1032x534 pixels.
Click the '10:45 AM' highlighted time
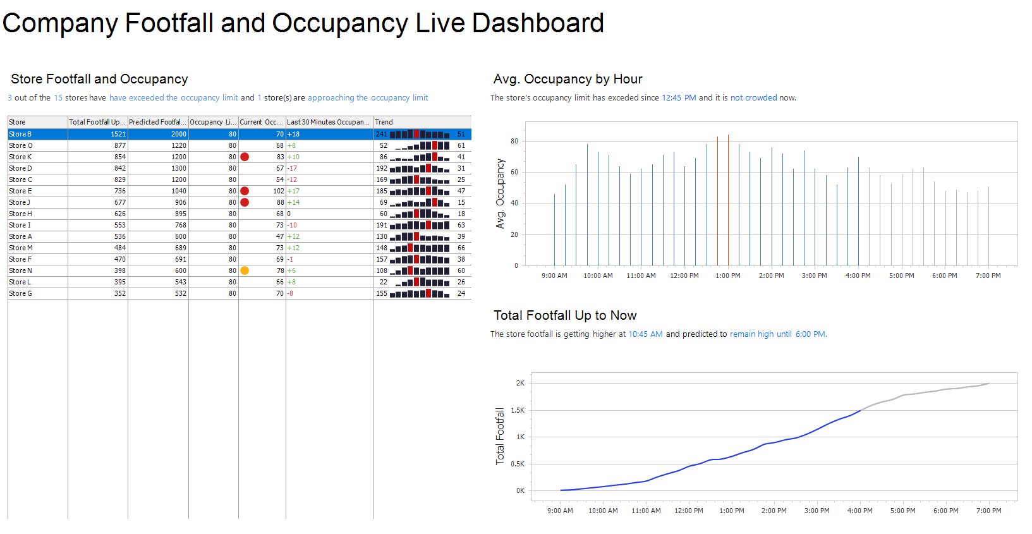click(645, 334)
